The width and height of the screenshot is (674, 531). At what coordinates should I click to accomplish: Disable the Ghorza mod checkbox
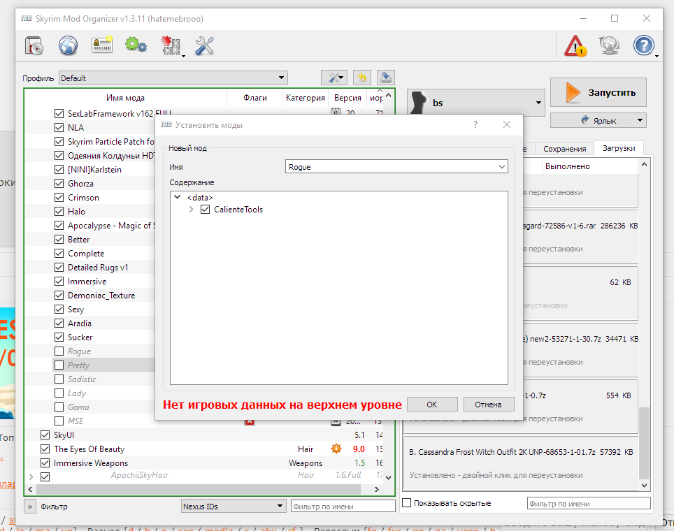pos(59,184)
